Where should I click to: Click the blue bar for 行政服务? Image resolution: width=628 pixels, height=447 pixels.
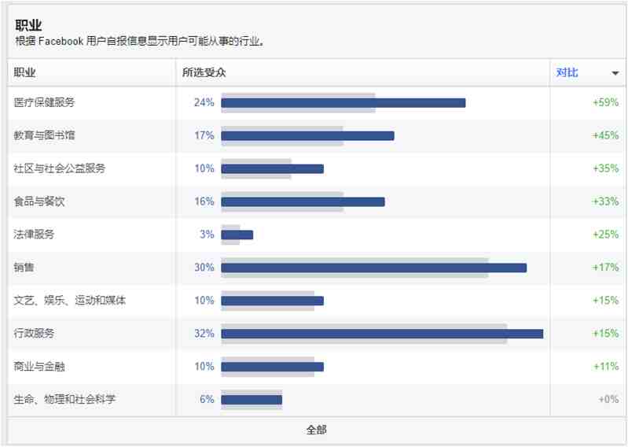382,334
